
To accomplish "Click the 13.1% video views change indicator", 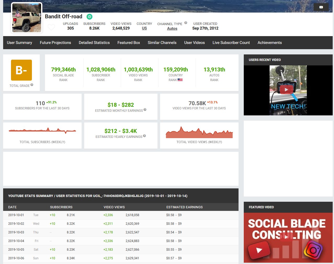I will point(212,102).
